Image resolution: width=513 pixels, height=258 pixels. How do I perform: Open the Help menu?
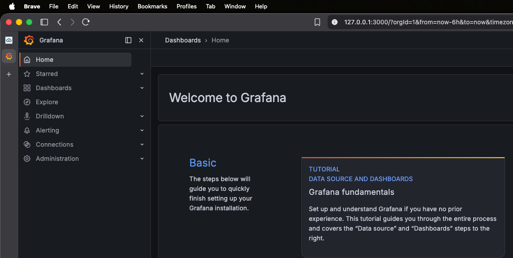click(261, 6)
